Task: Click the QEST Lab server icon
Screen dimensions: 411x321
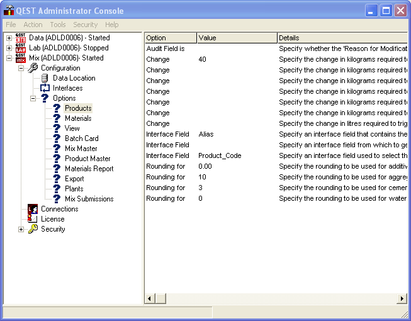Action: pyautogui.click(x=21, y=48)
